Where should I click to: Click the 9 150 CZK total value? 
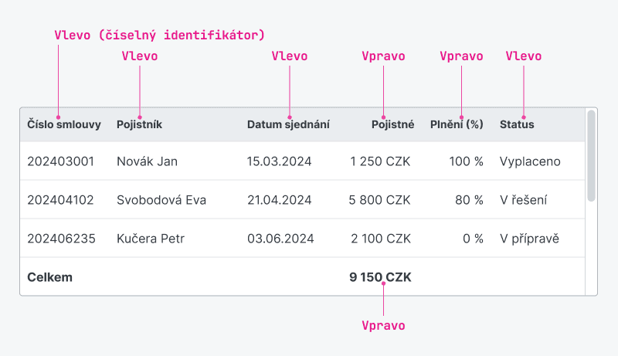point(380,277)
